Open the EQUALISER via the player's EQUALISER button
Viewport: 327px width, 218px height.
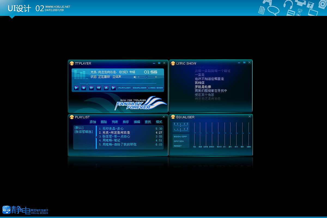click(140, 88)
